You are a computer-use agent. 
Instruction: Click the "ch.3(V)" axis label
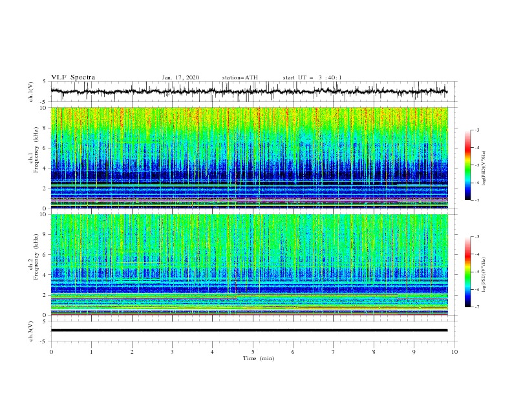pyautogui.click(x=31, y=331)
